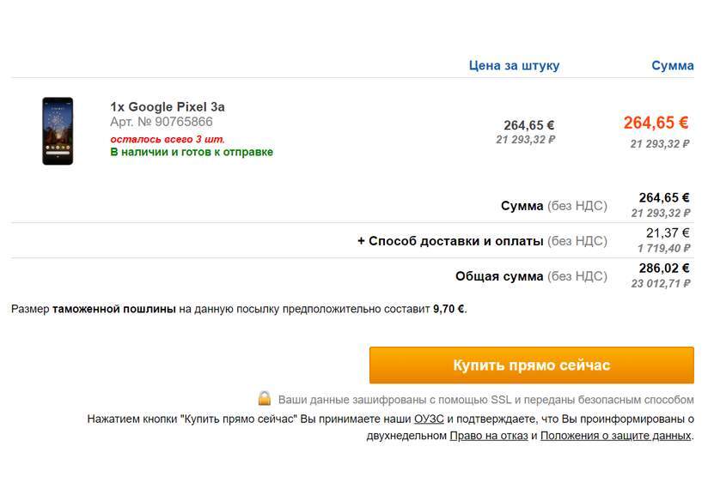This screenshot has height=495, width=714.
Task: Click the SSL padlock icon
Action: [265, 398]
